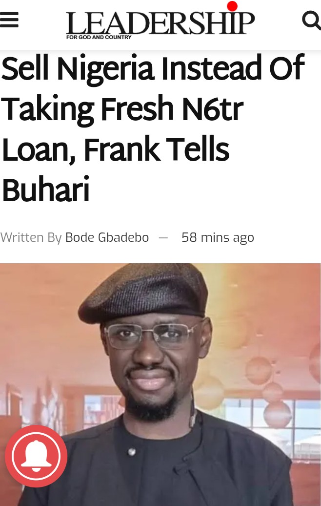This screenshot has width=321, height=506.
Task: Open author Bode Gbadebo's profile
Action: [x=107, y=237]
